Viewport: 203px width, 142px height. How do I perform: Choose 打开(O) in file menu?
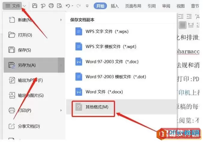[34, 35]
